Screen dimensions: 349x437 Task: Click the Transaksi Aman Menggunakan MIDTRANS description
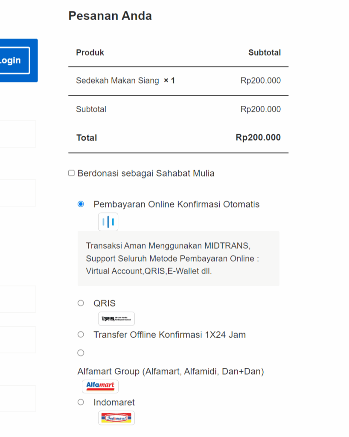(x=172, y=258)
